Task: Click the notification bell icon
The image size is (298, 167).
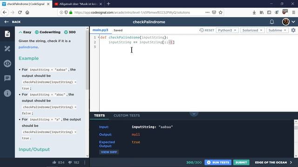Action: [272, 22]
